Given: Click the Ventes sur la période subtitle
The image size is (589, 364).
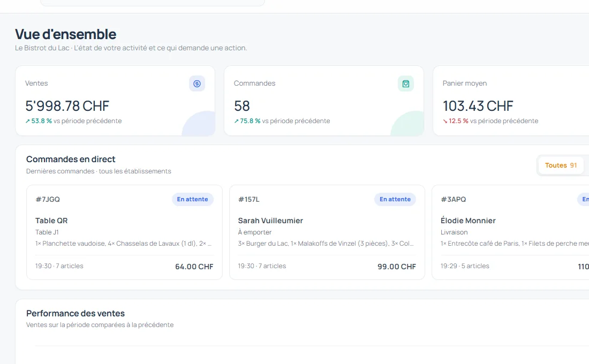Looking at the screenshot, I should pos(100,325).
